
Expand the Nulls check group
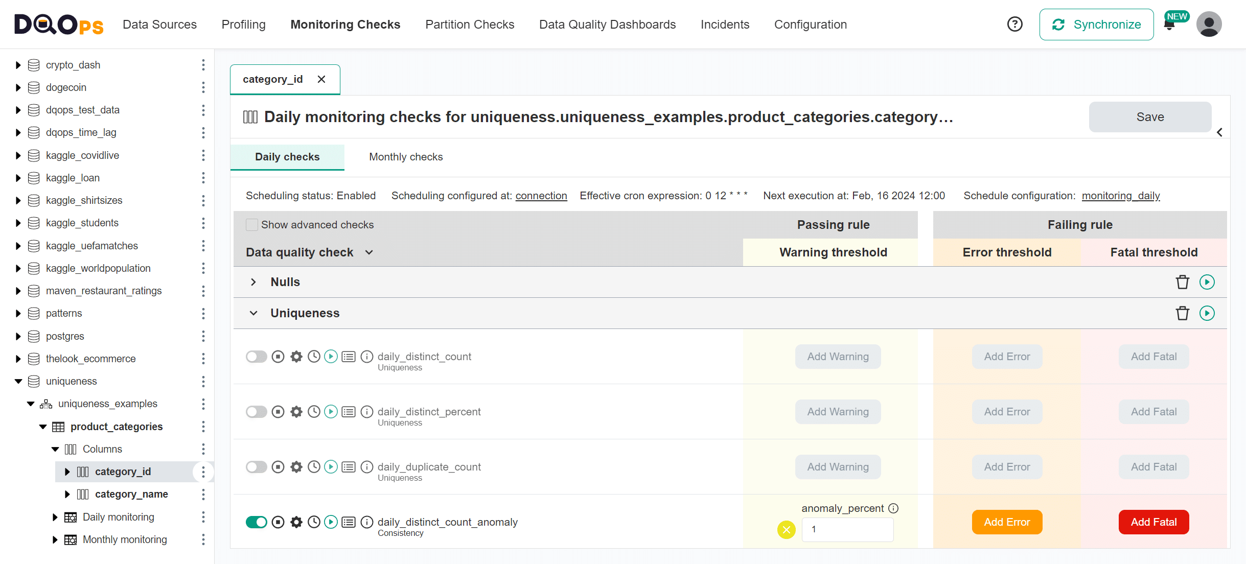pyautogui.click(x=253, y=281)
